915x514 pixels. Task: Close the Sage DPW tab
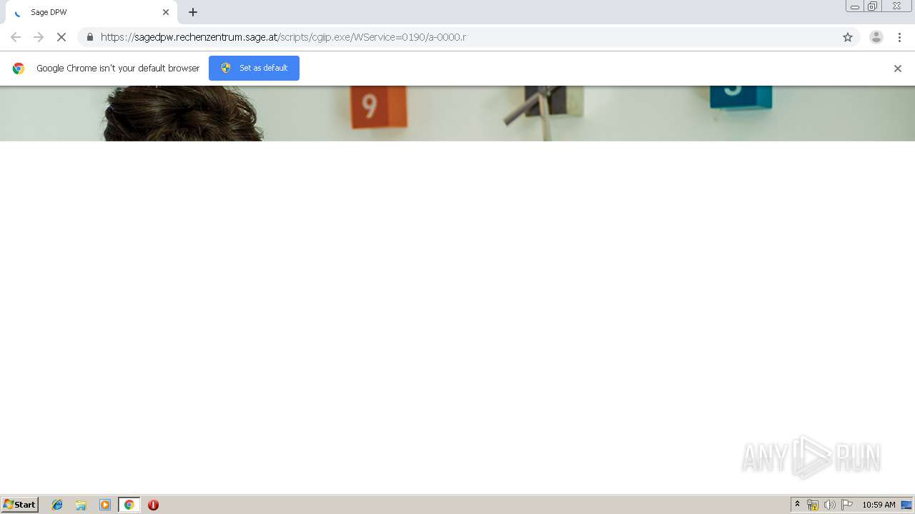[166, 12]
